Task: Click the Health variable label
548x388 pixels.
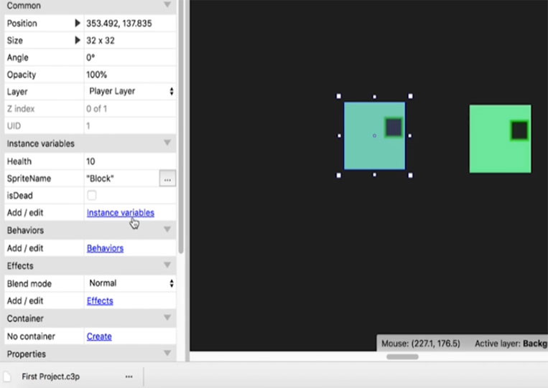Action: (19, 161)
